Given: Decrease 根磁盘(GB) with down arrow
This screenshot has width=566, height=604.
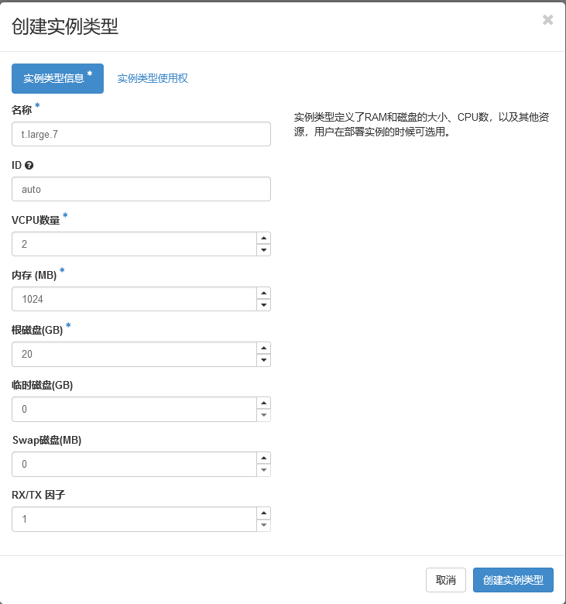Looking at the screenshot, I should click(264, 360).
